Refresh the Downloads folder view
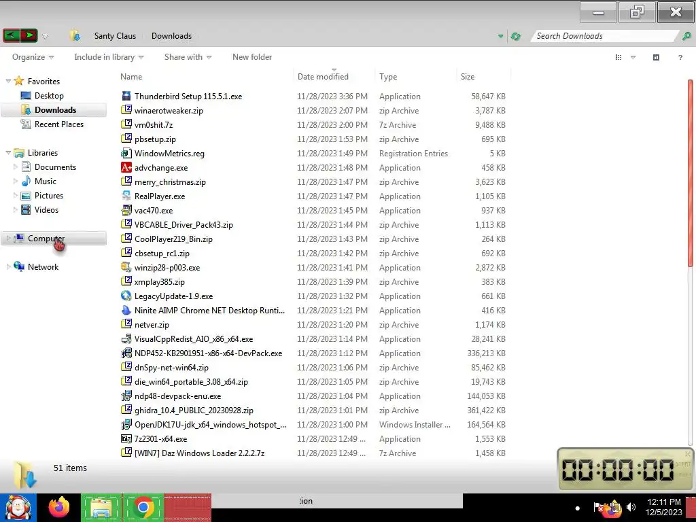The height and width of the screenshot is (522, 696). (x=515, y=36)
